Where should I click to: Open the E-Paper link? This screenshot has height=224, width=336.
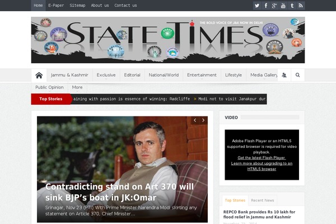(x=56, y=6)
